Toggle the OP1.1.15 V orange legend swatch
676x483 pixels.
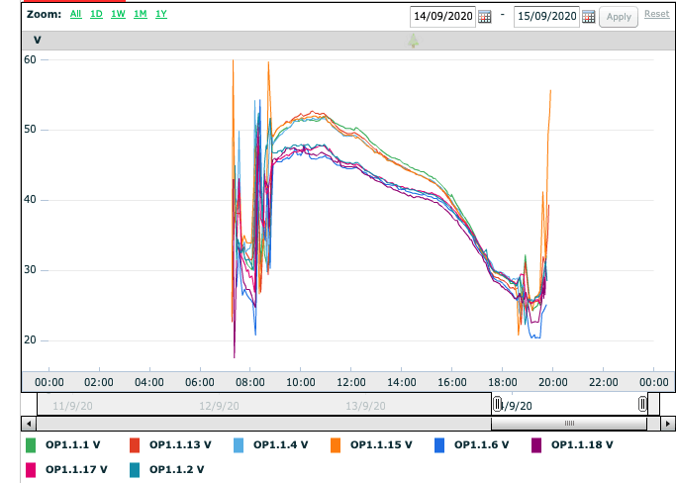tap(336, 445)
